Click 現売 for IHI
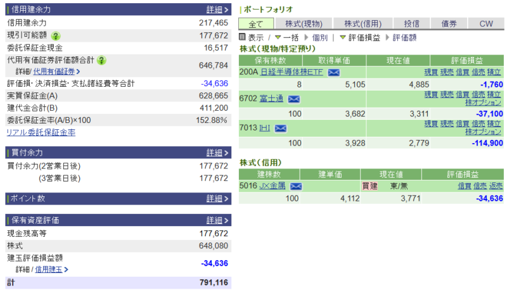The width and height of the screenshot is (507, 290). click(x=447, y=123)
